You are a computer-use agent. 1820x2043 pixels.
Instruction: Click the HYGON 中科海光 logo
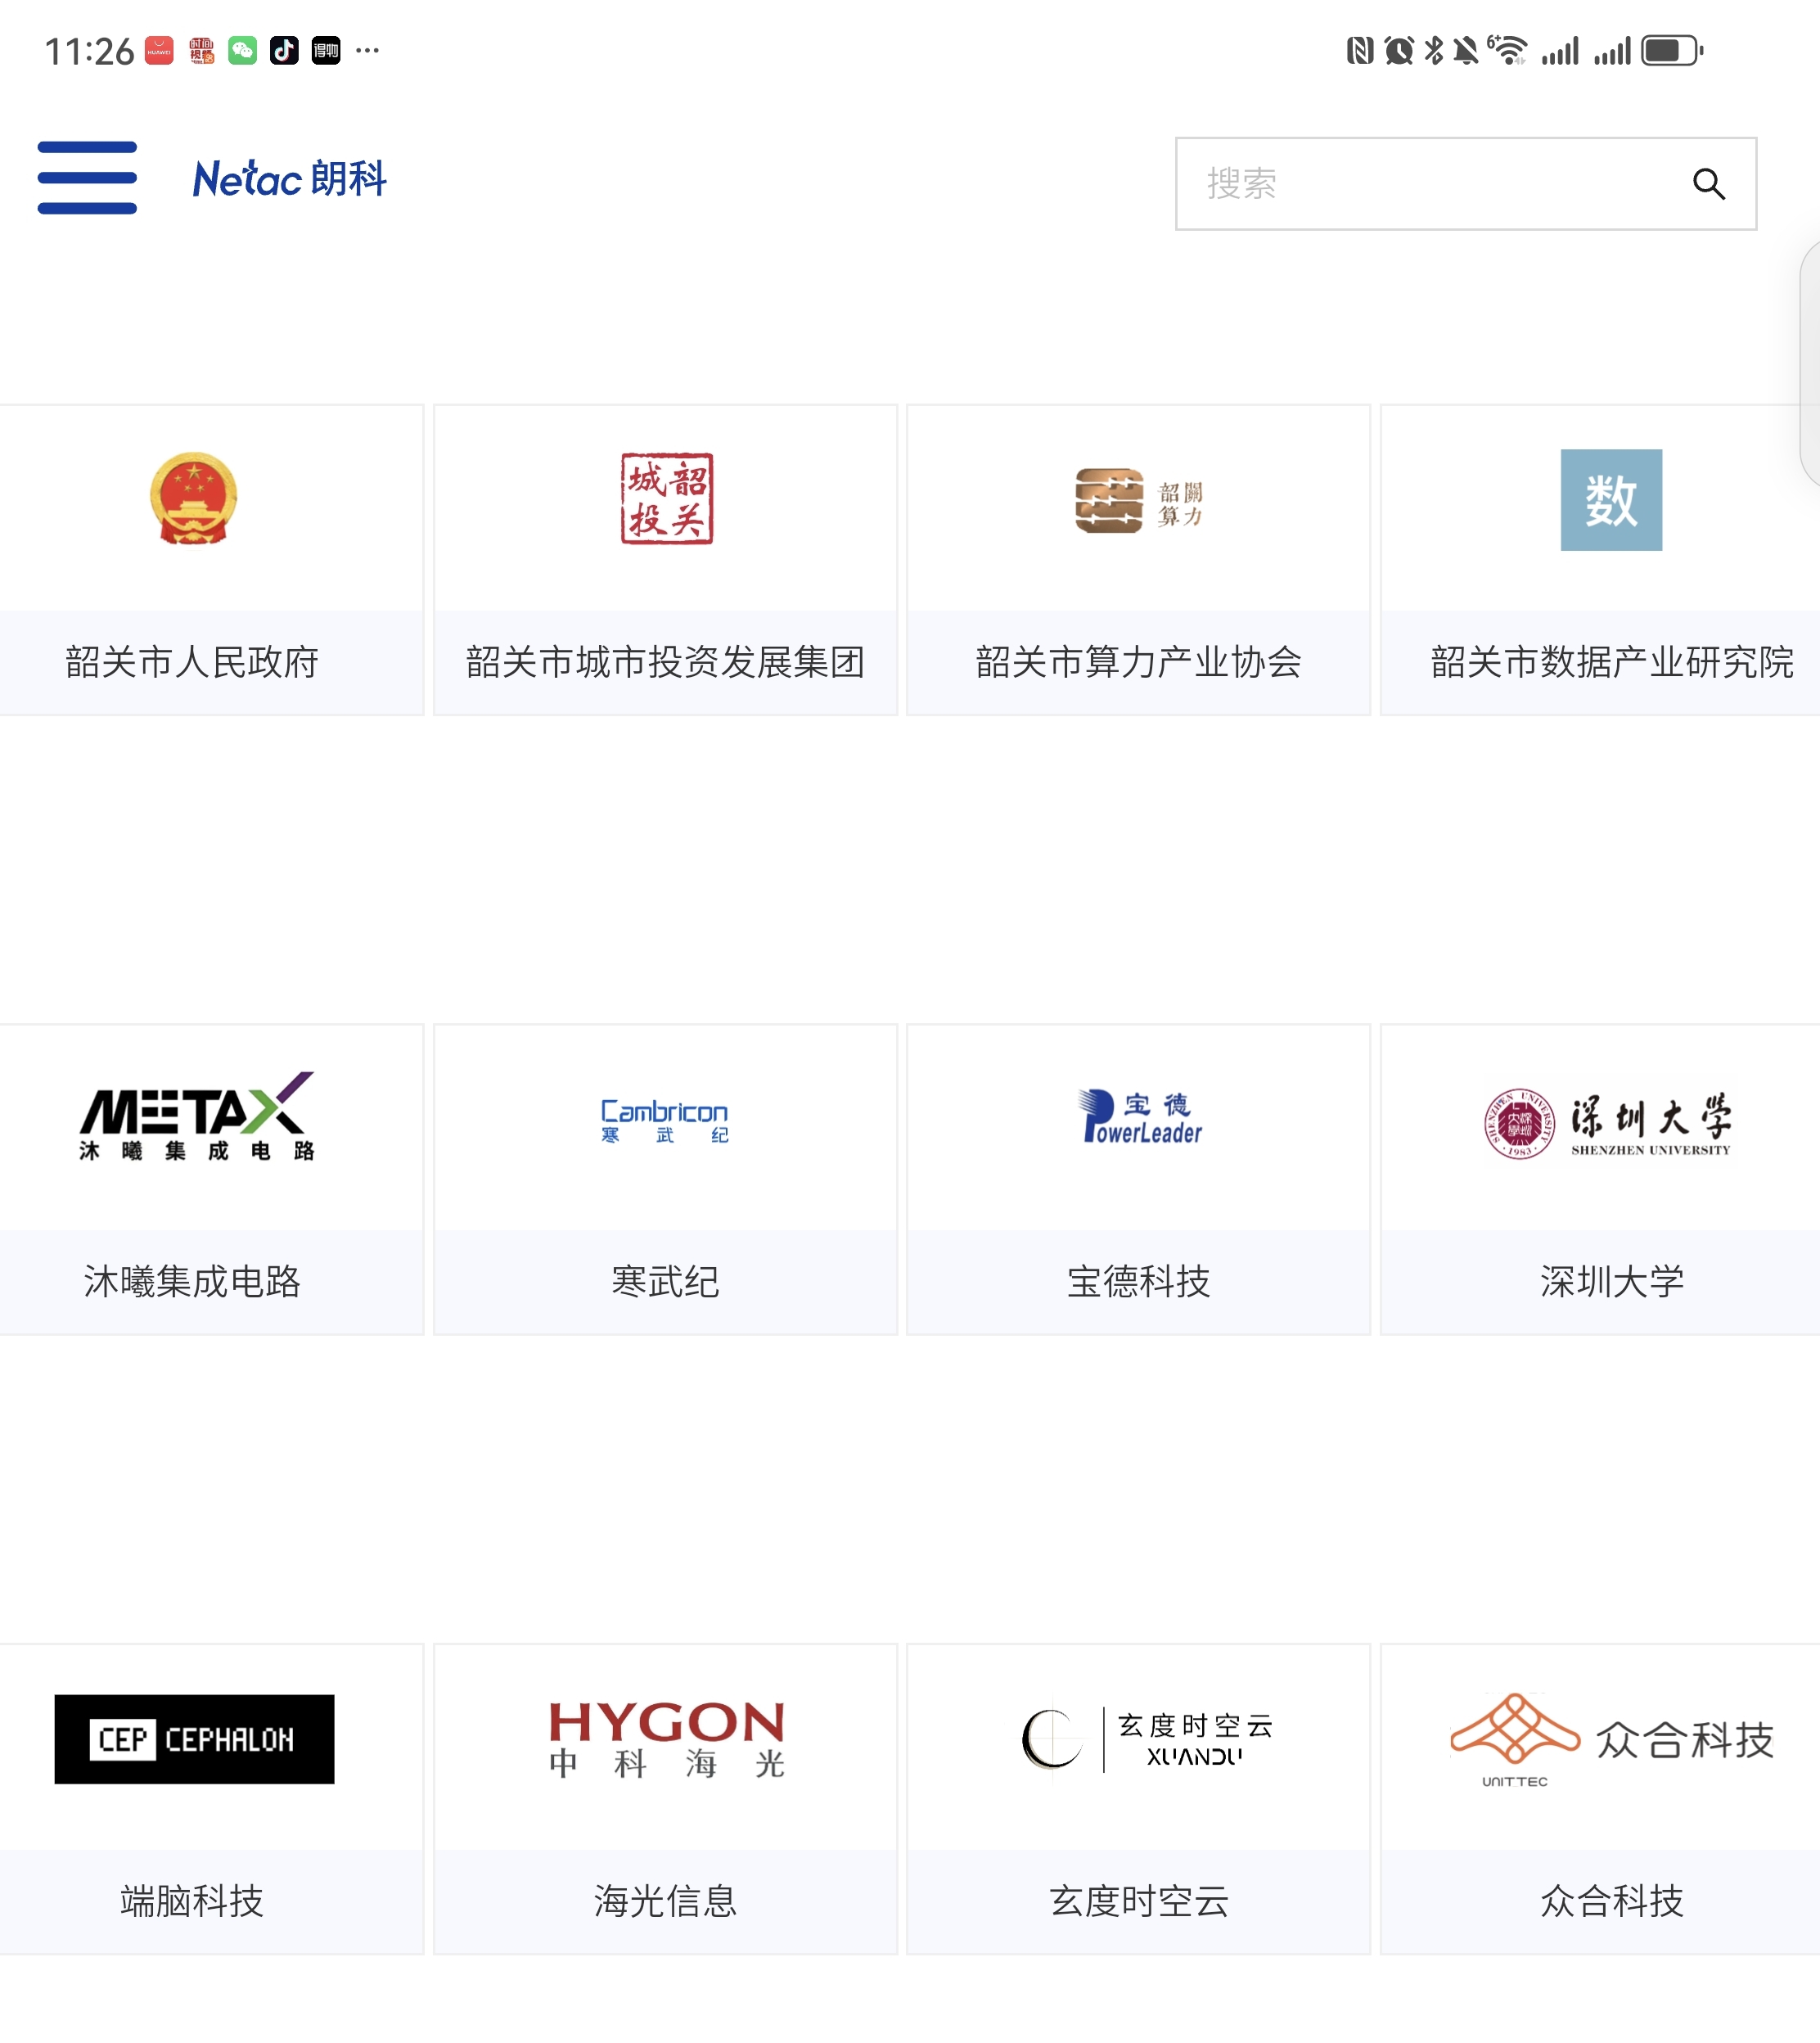point(666,1739)
